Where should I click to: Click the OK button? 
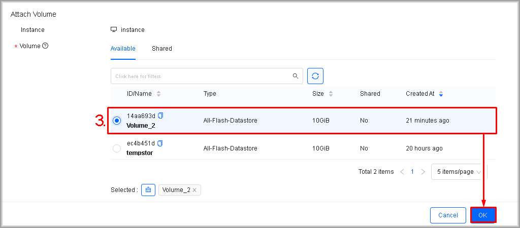click(x=482, y=215)
